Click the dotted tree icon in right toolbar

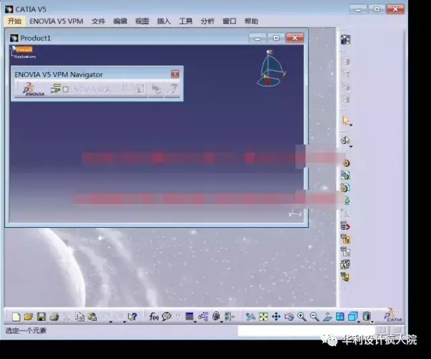[x=345, y=251]
